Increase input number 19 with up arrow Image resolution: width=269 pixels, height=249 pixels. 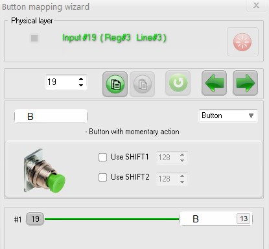click(x=81, y=79)
